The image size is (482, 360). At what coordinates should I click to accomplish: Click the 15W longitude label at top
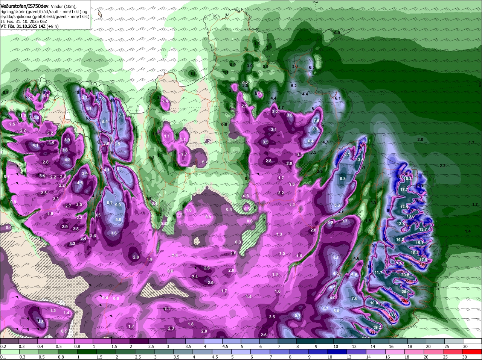(x=315, y=2)
